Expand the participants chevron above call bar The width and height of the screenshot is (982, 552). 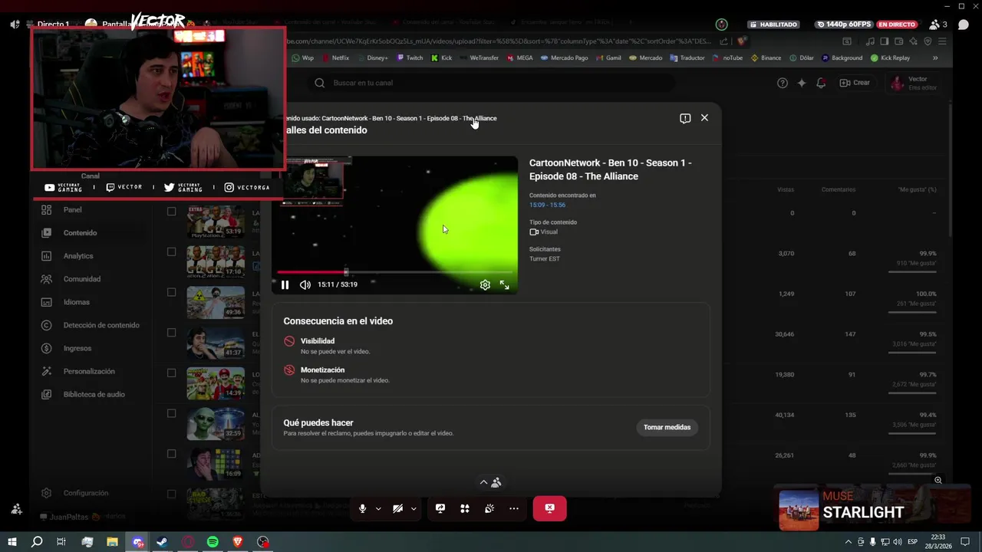pos(483,482)
